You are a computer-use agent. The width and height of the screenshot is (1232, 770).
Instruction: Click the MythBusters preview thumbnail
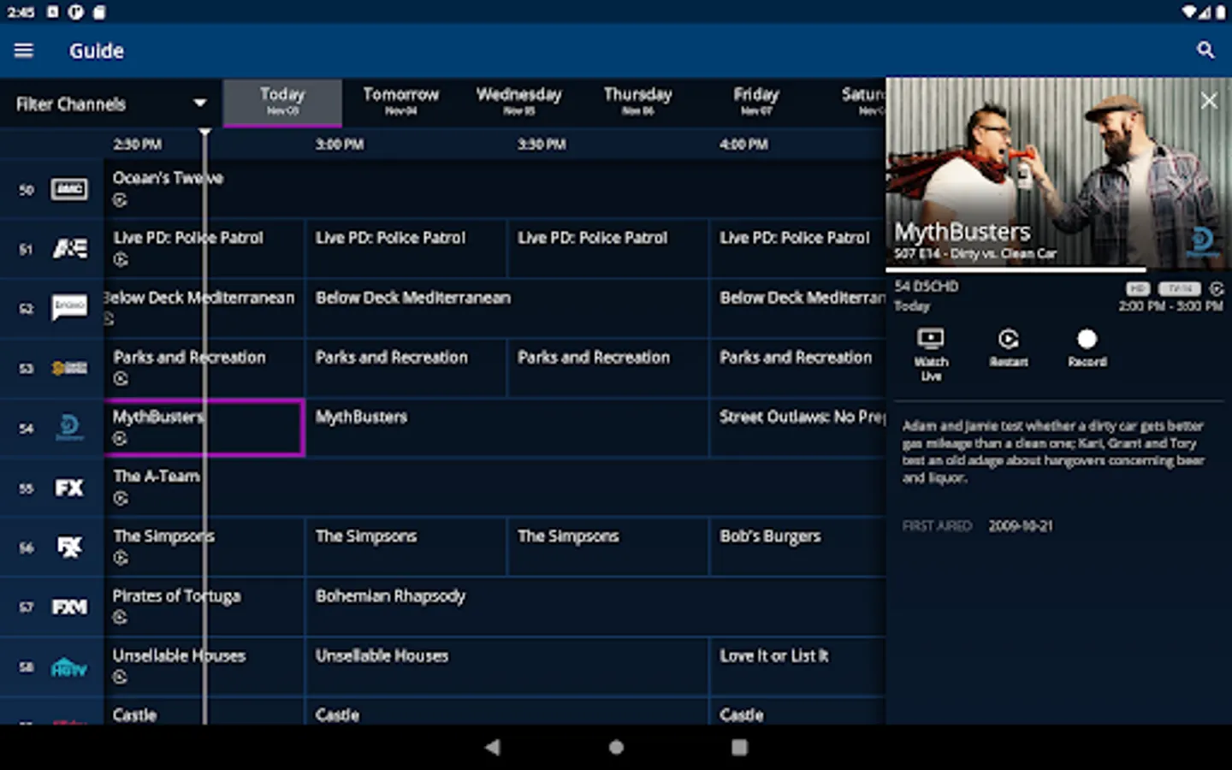pyautogui.click(x=1059, y=173)
